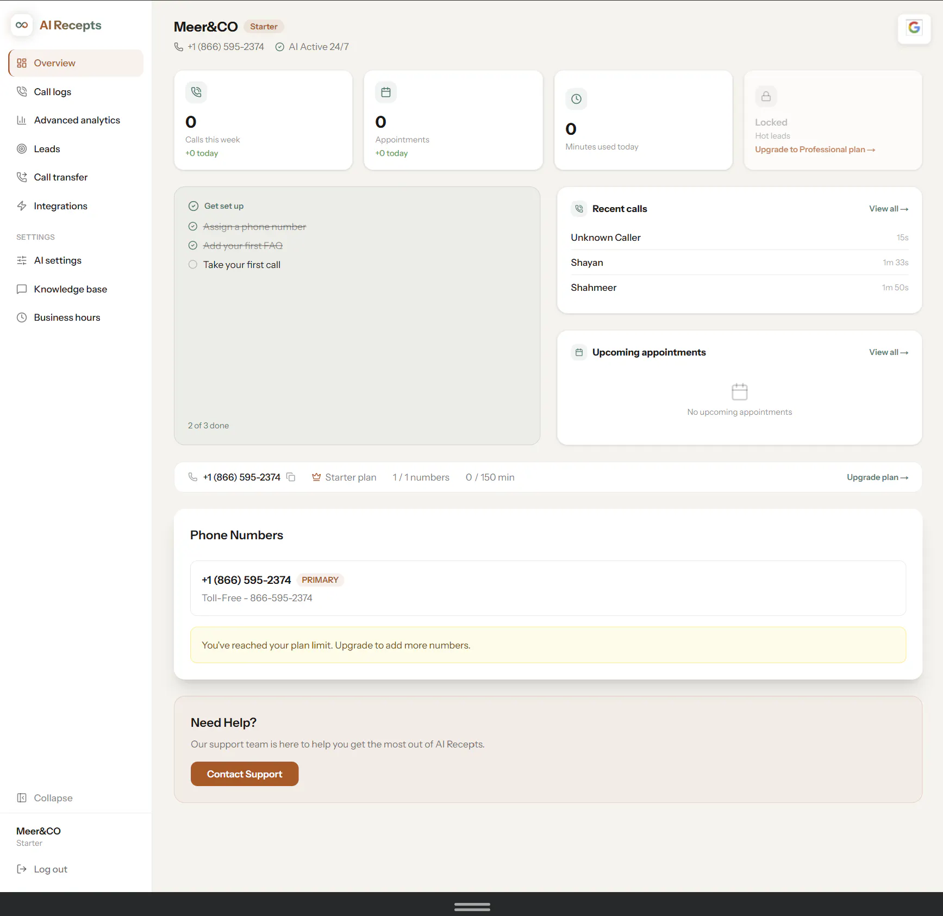Click the Business hours clock icon

pos(22,317)
